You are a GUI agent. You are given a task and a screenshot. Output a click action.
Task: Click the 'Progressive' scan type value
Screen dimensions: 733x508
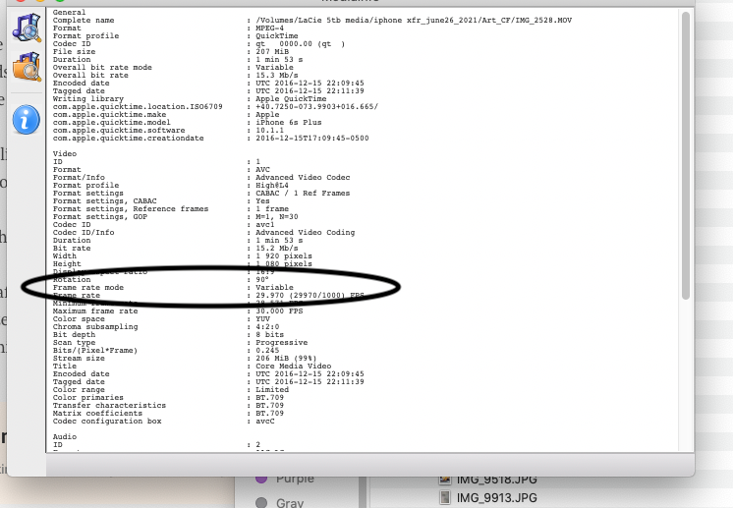(281, 343)
